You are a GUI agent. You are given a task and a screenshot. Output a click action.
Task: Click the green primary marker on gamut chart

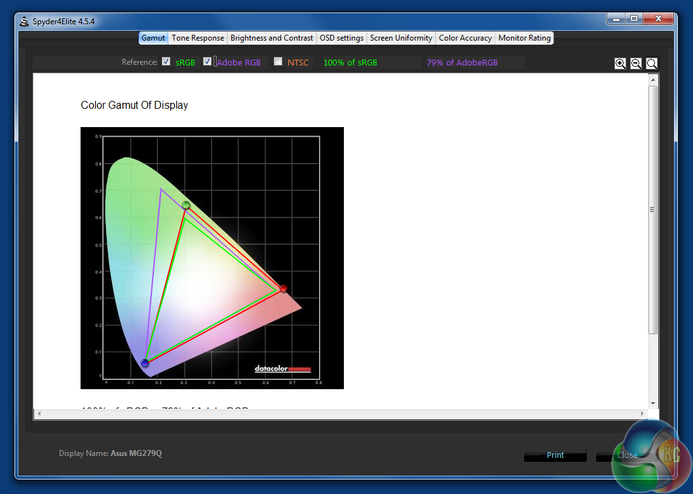pos(186,205)
